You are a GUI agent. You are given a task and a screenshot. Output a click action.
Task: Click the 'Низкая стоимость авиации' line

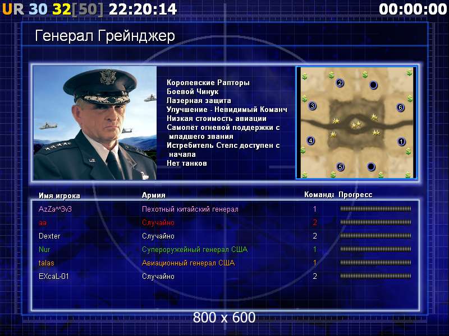point(217,119)
